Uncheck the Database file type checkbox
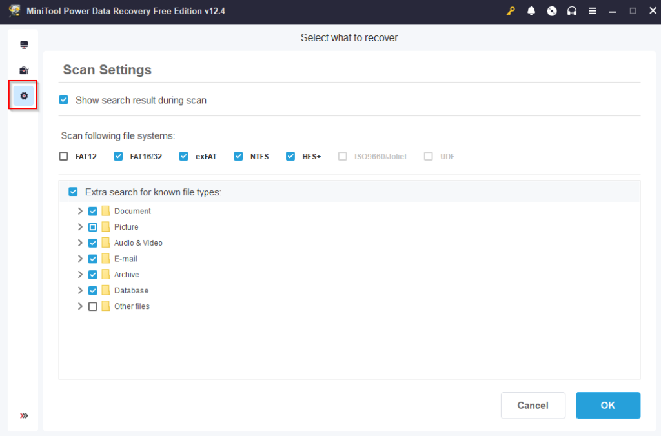The width and height of the screenshot is (661, 436). (93, 291)
